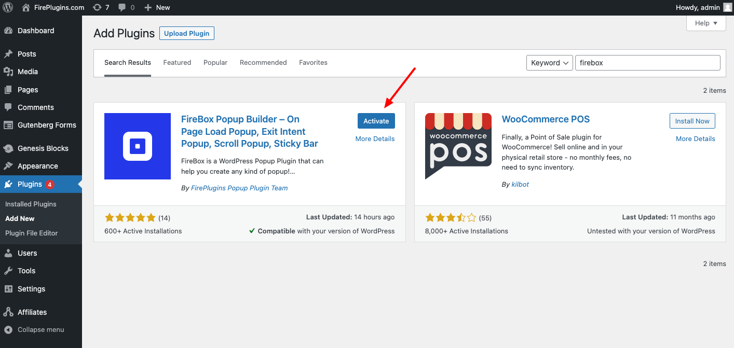Image resolution: width=734 pixels, height=348 pixels.
Task: Activate the FireBox Popup Builder plugin
Action: coord(376,121)
